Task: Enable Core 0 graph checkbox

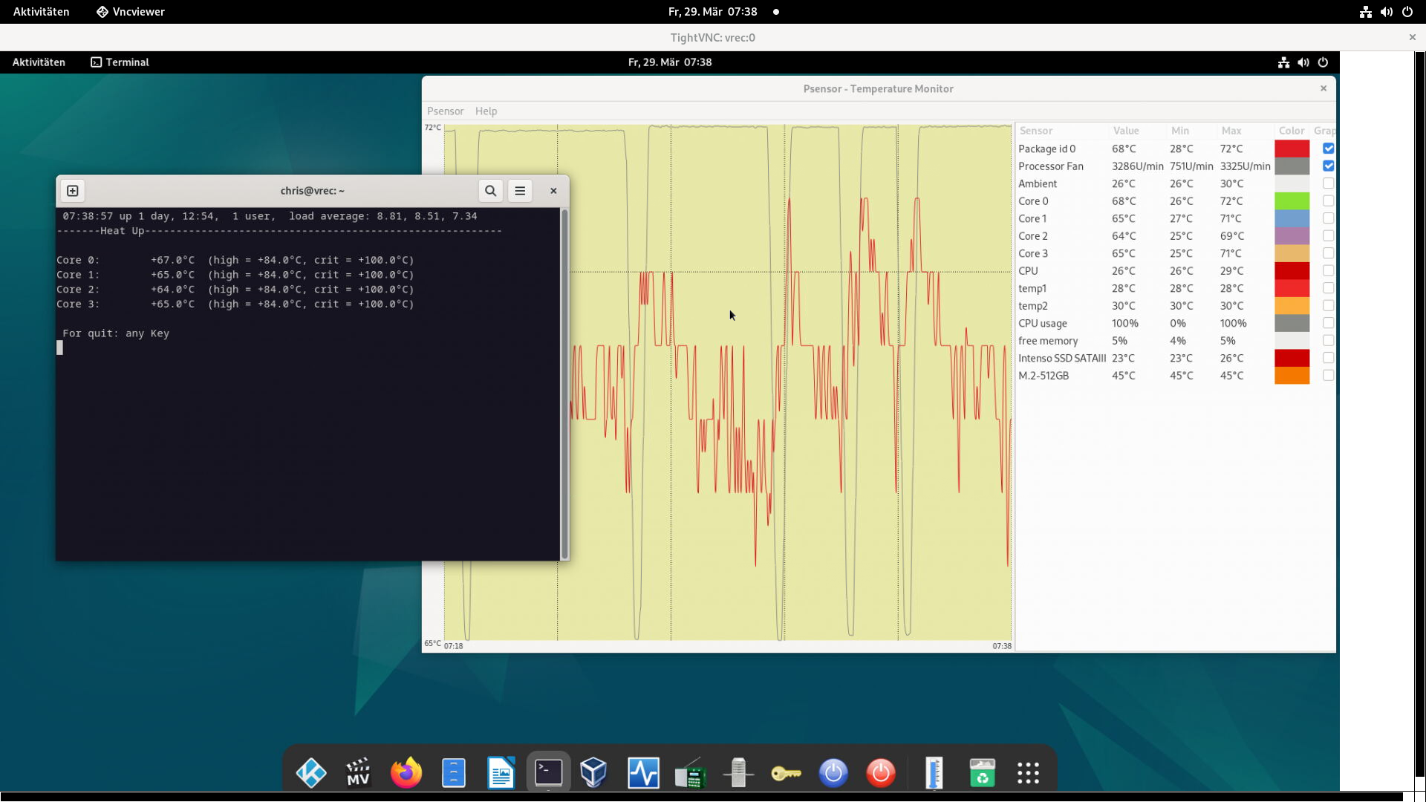Action: point(1328,200)
